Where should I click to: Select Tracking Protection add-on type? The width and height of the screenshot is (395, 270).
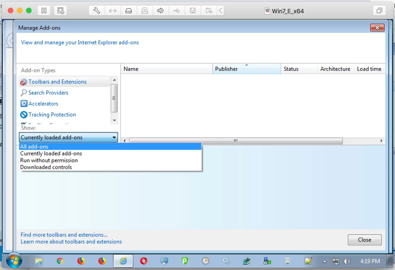coord(52,115)
